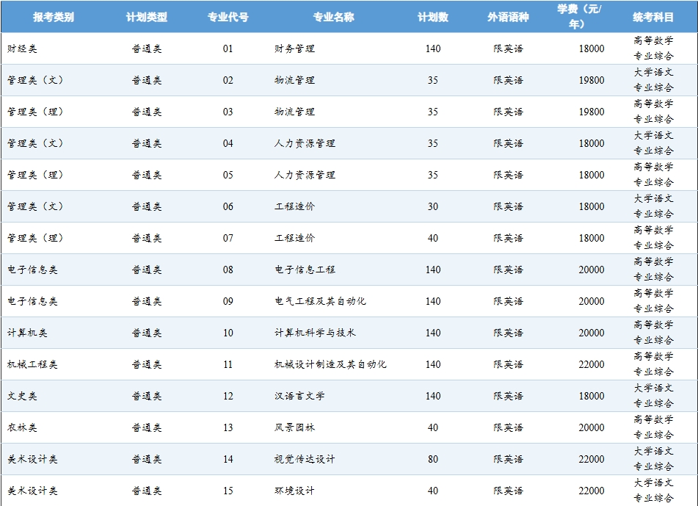Viewport: 698px width, 506px height.
Task: Click the 计划类型 column header
Action: [x=146, y=17]
